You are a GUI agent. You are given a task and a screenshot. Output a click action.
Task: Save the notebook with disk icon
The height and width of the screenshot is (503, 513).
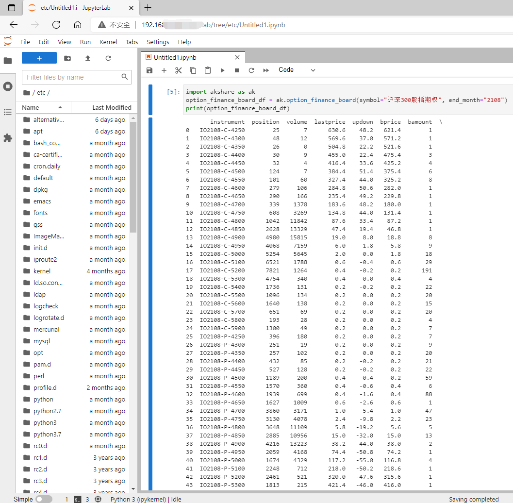pyautogui.click(x=149, y=70)
